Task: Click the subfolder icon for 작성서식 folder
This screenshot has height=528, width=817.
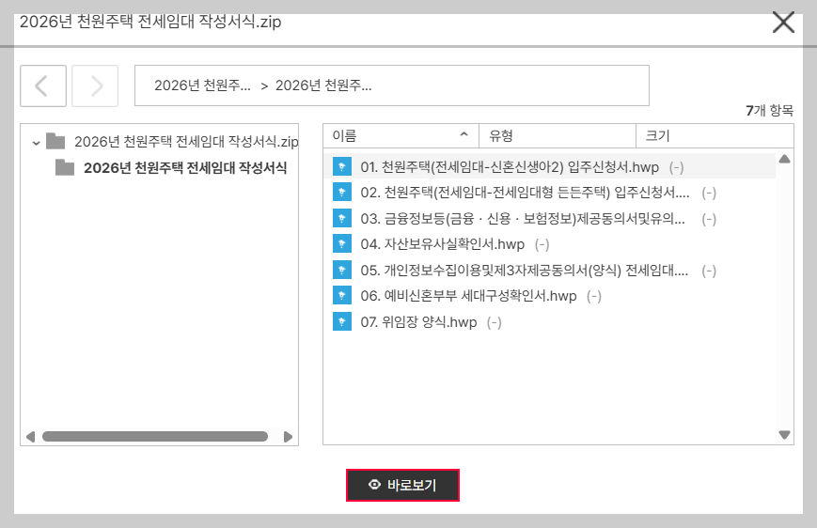Action: click(65, 167)
